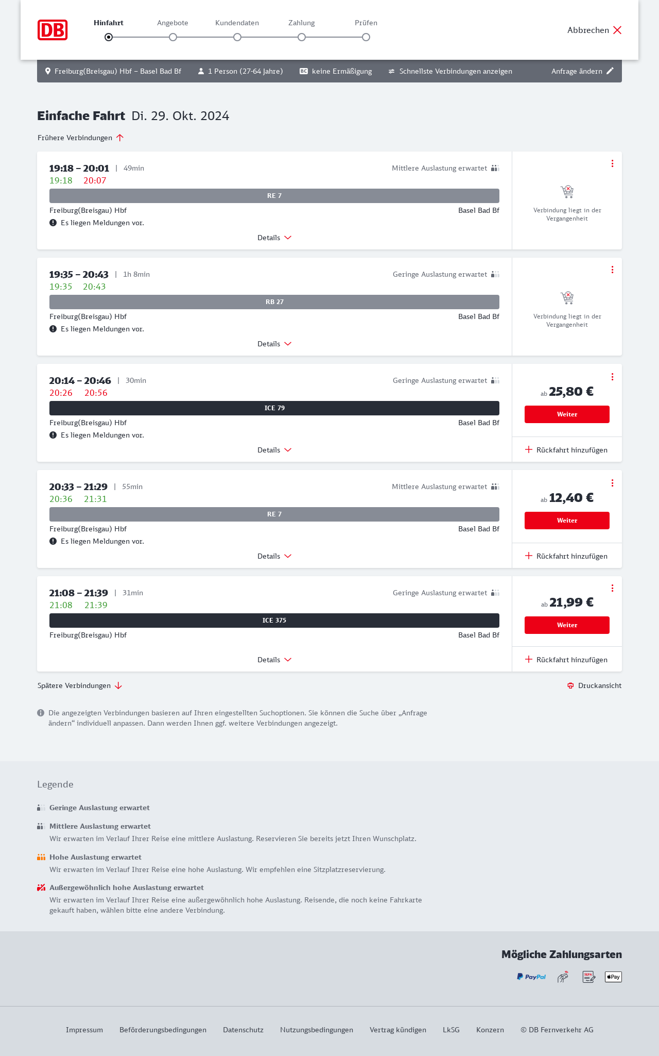
Task: Select the Kundendaten step circle
Action: [x=237, y=37]
